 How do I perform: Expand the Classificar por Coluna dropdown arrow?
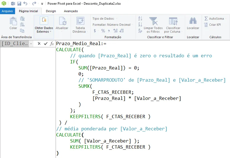pos(182,32)
